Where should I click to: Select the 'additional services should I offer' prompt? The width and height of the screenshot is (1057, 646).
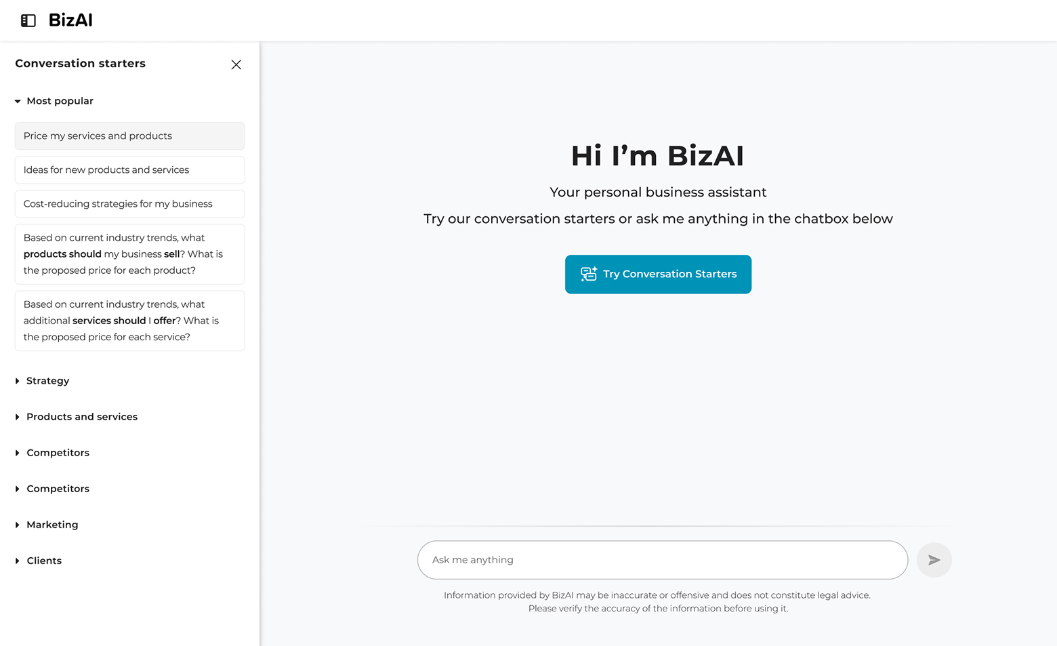click(129, 321)
